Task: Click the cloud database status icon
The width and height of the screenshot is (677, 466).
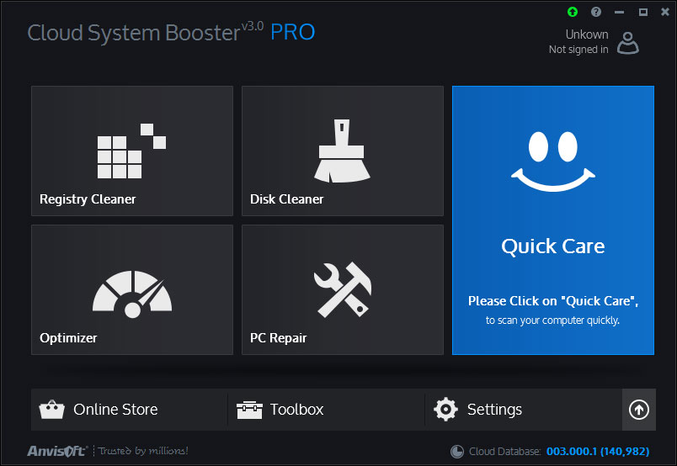Action: click(457, 452)
